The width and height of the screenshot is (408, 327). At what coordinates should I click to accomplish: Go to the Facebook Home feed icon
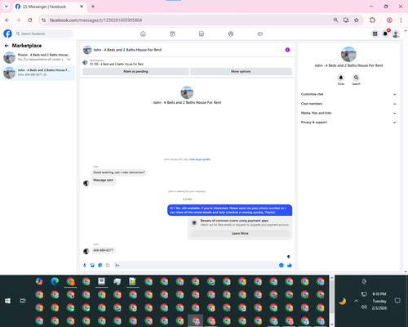point(143,34)
